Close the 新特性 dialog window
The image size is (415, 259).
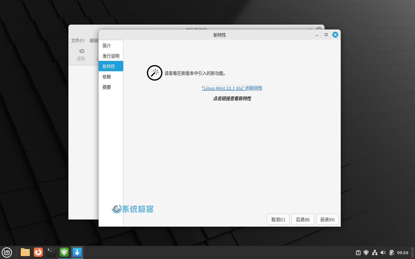click(335, 35)
